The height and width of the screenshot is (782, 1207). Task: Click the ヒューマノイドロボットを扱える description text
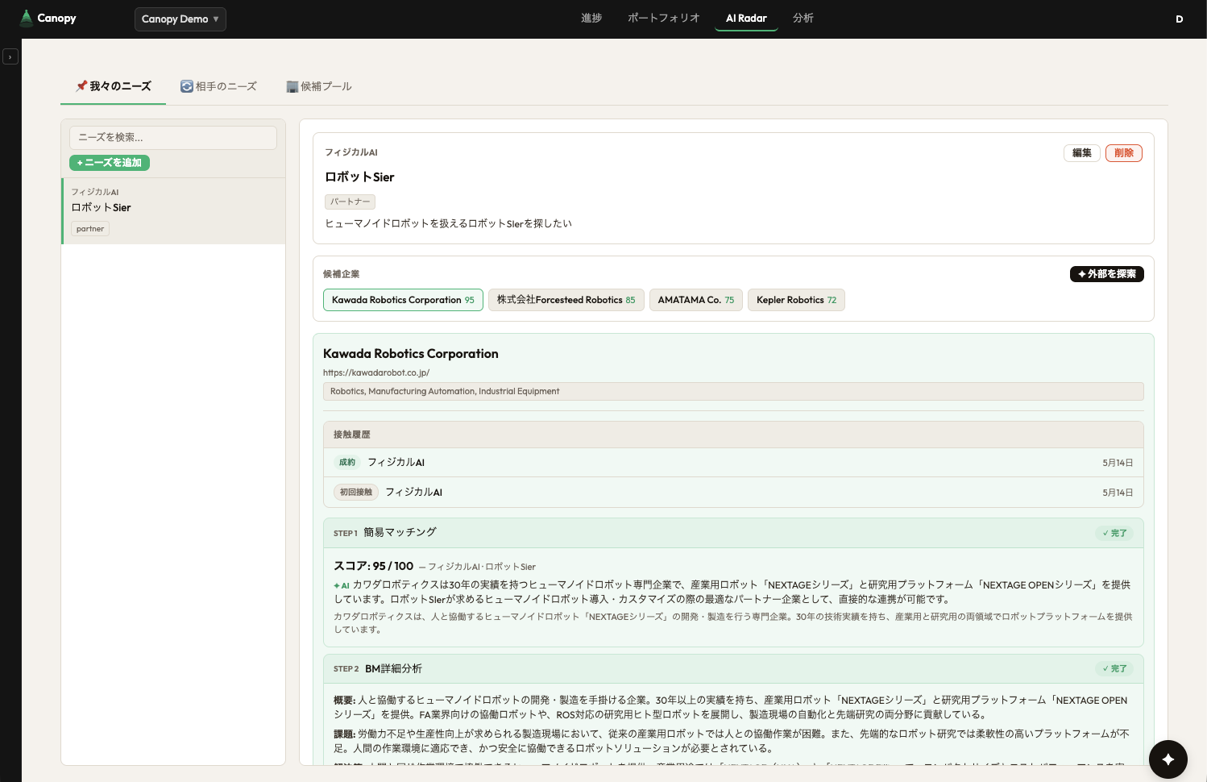(449, 223)
